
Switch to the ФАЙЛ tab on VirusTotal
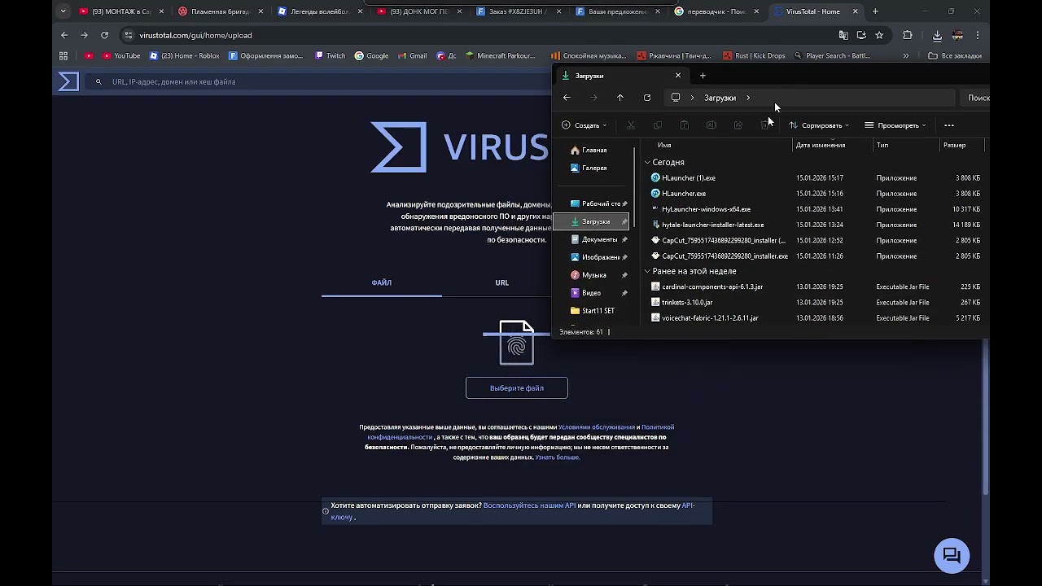pyautogui.click(x=382, y=282)
